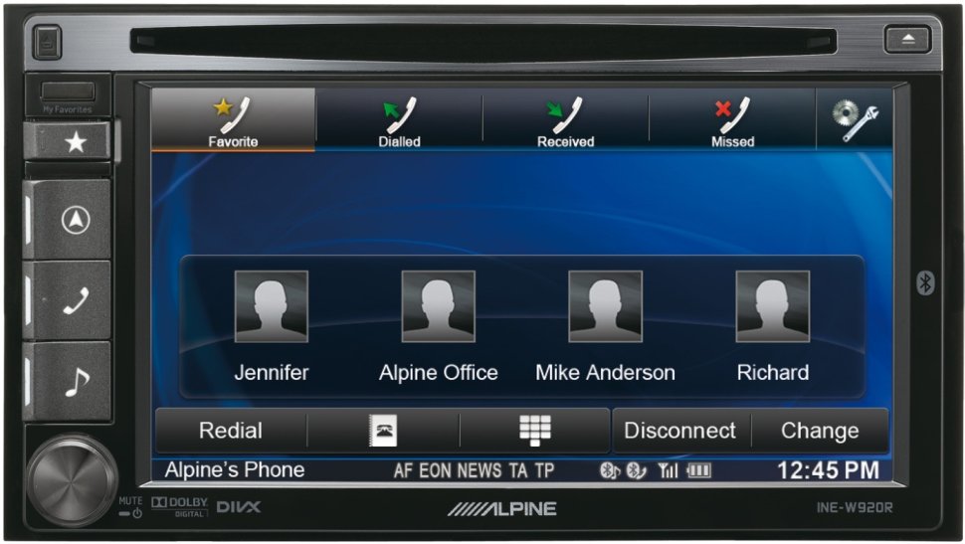965x544 pixels.
Task: Click the signal strength indicator
Action: (668, 470)
